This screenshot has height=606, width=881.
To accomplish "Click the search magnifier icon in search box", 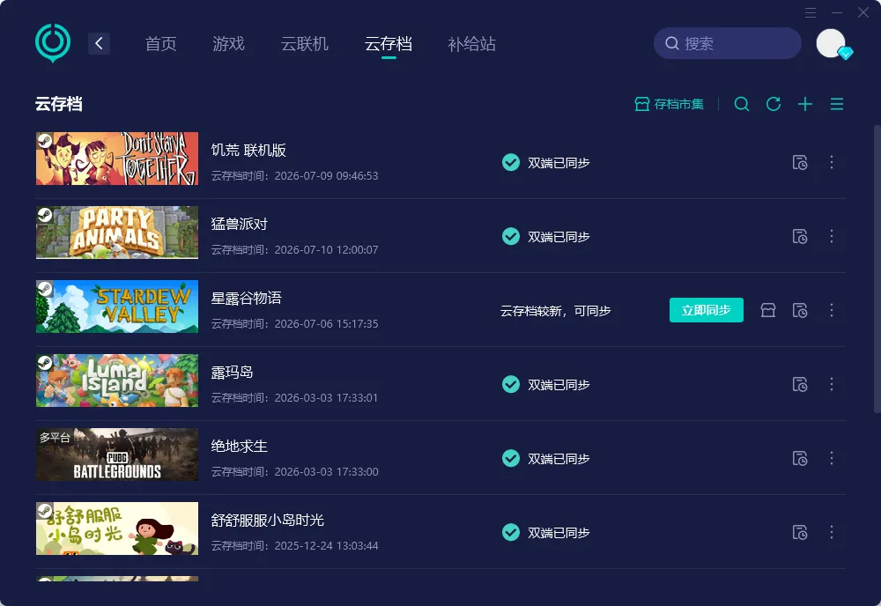I will [672, 43].
